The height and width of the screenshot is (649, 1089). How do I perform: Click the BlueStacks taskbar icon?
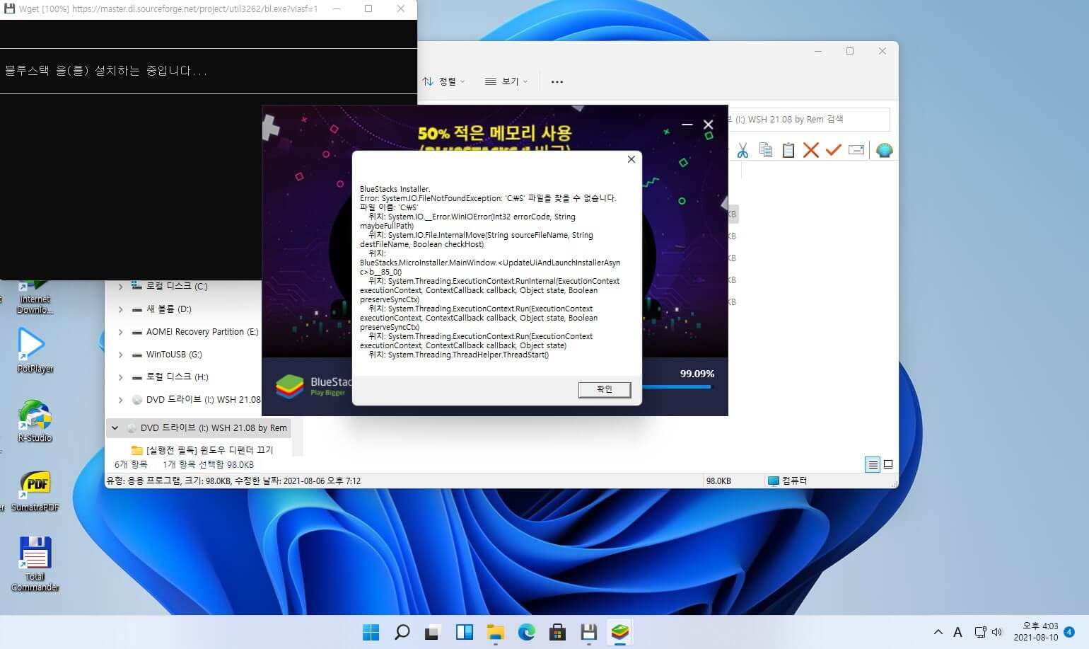(620, 632)
